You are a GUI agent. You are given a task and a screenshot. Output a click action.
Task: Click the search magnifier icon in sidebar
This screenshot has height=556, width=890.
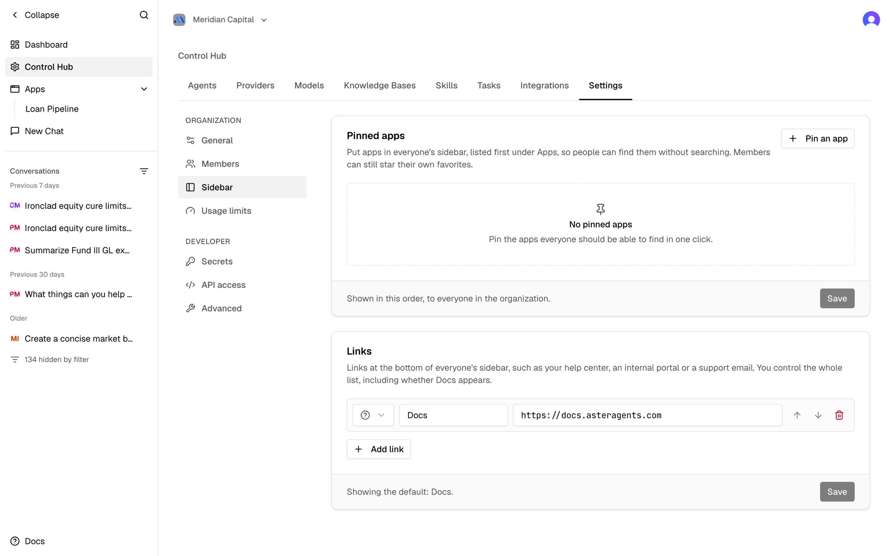coord(144,15)
